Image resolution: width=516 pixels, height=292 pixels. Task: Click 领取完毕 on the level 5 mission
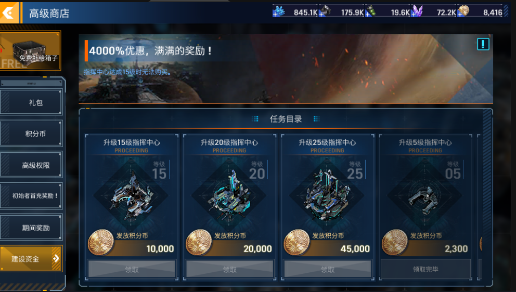click(x=425, y=269)
